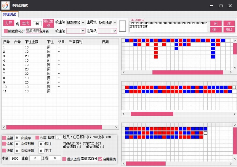237x167 pixels.
Task: Click the 闲 (Player) entry button
Action: coord(216,23)
